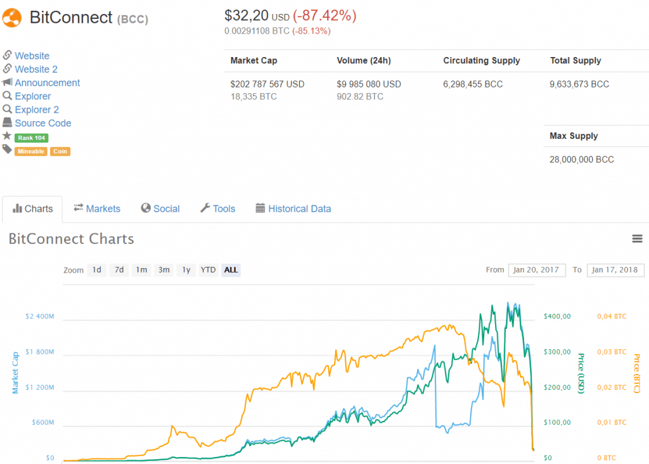This screenshot has height=464, width=649.
Task: Set chart zoom to YTD
Action: pos(208,270)
